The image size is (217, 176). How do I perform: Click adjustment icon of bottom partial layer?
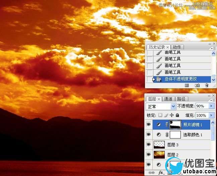click(x=159, y=165)
